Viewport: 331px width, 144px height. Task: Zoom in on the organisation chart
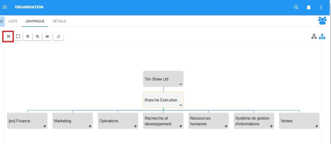click(x=28, y=36)
